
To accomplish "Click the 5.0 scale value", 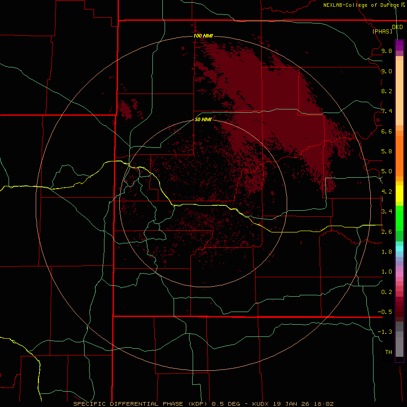I will (x=387, y=171).
